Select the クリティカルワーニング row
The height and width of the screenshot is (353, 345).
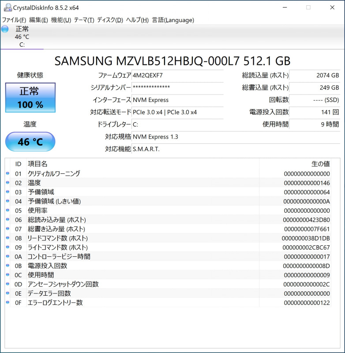(168, 173)
